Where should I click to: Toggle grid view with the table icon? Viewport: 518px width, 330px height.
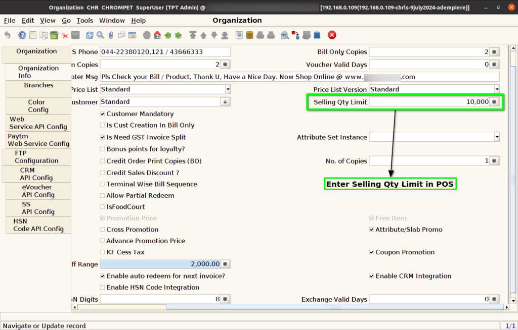[x=132, y=35]
